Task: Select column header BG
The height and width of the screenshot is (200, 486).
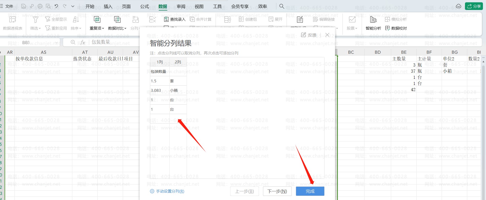Action: coord(454,52)
